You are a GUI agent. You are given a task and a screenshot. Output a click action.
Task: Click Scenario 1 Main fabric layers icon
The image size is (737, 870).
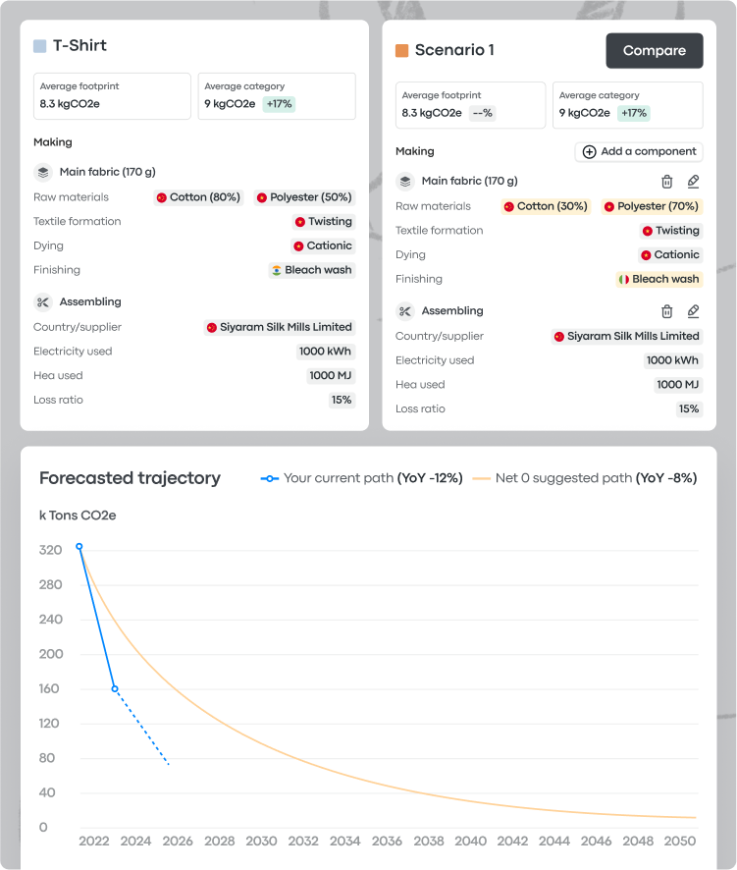[405, 182]
